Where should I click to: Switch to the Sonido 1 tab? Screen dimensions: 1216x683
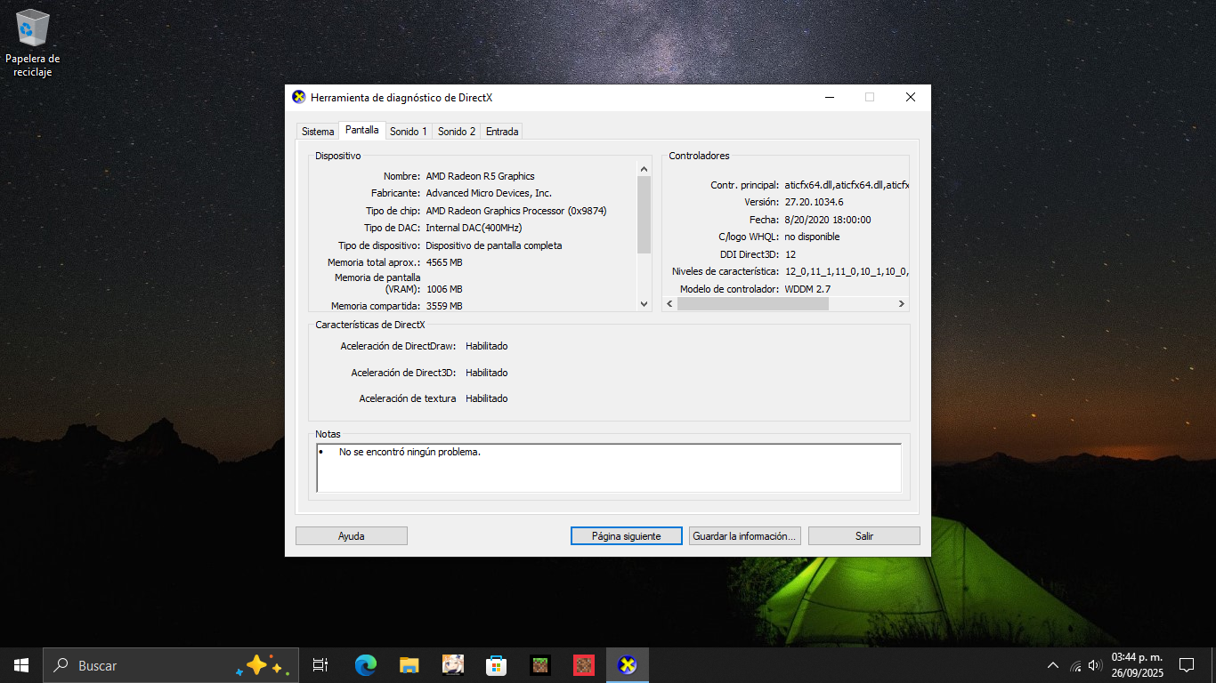(x=409, y=132)
